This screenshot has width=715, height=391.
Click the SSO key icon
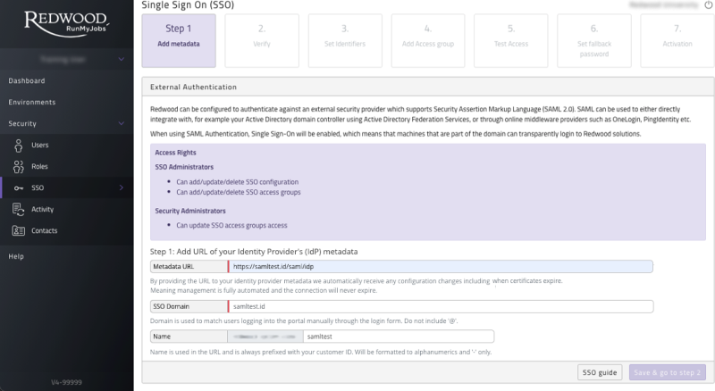click(x=19, y=187)
